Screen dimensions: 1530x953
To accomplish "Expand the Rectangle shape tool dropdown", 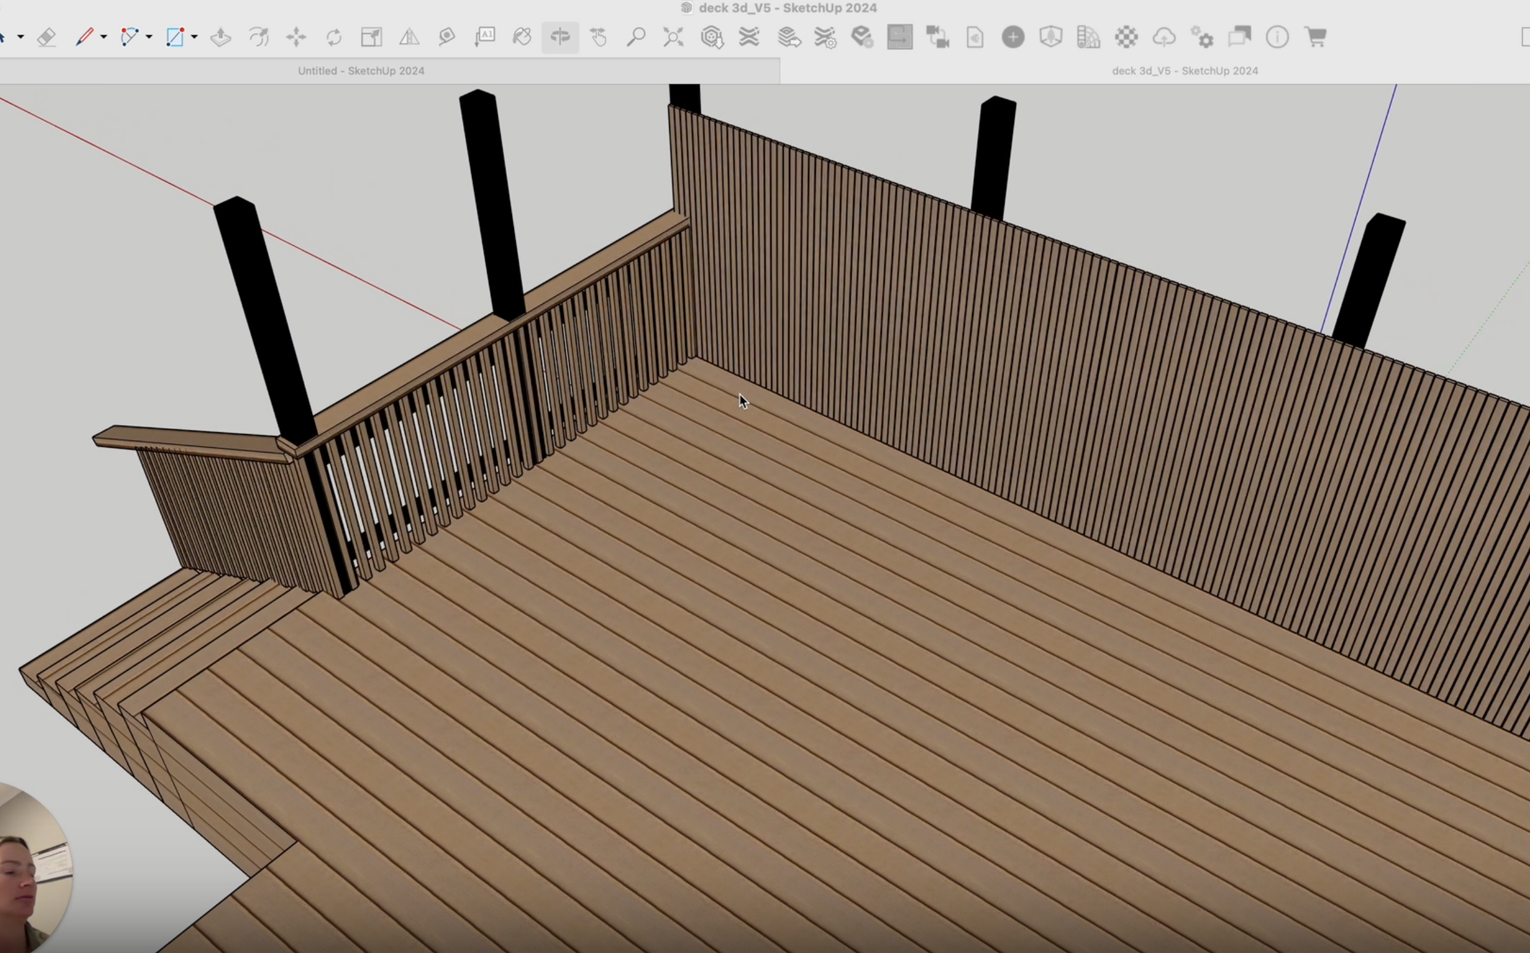I will [x=194, y=37].
